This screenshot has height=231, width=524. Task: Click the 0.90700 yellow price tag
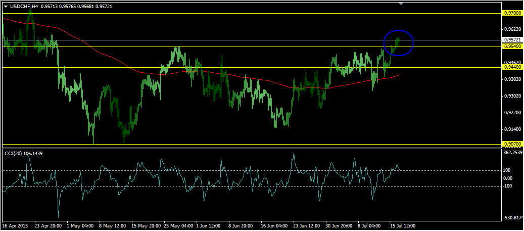(512, 144)
